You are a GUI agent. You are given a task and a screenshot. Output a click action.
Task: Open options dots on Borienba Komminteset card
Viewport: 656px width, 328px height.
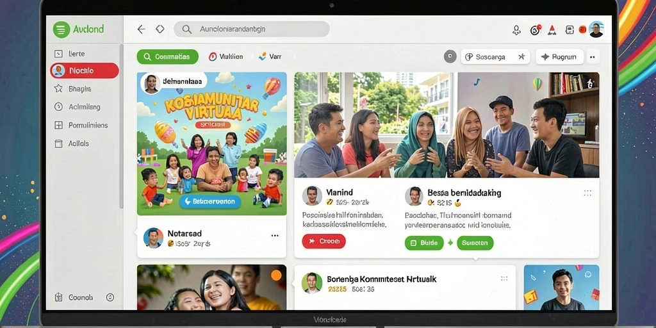504,278
